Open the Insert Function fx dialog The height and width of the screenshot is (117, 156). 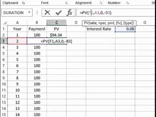point(69,13)
